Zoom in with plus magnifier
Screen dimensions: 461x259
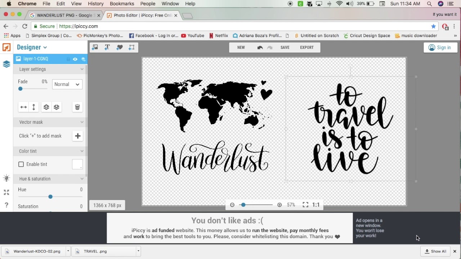pos(279,205)
